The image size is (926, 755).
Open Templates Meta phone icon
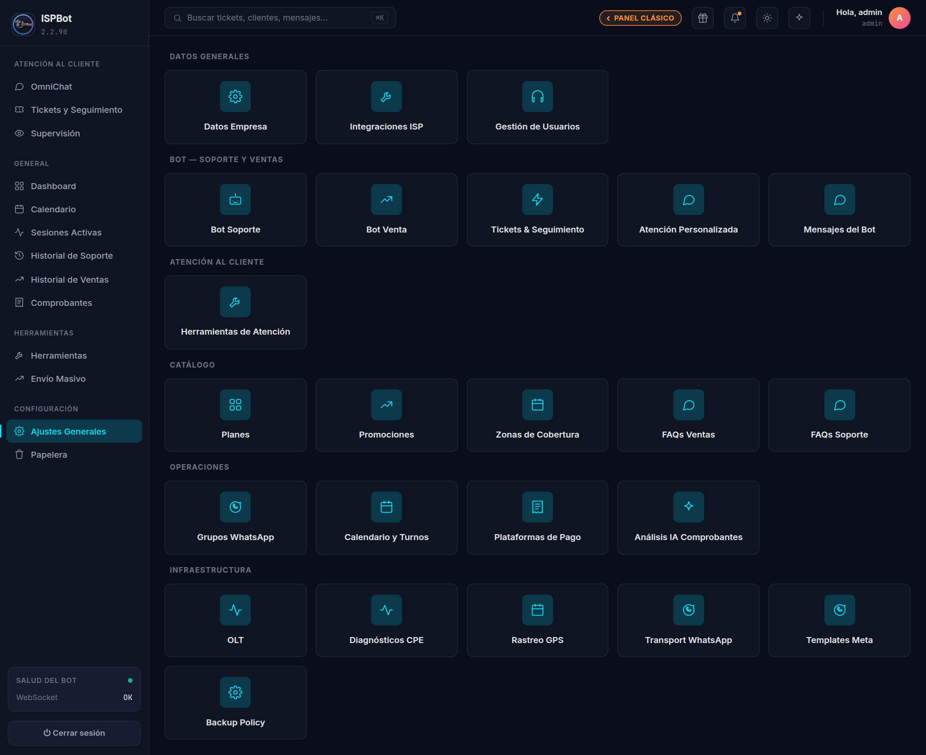pyautogui.click(x=839, y=610)
